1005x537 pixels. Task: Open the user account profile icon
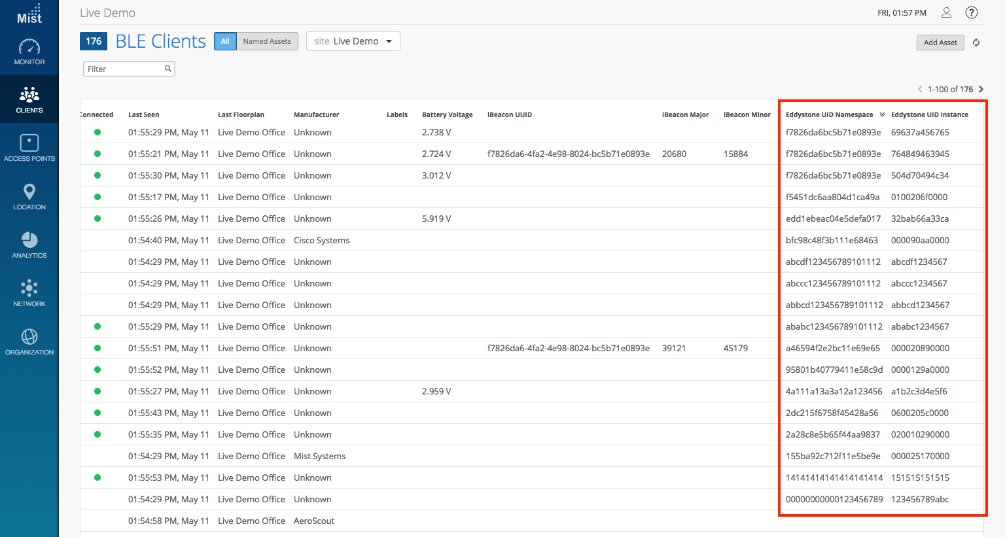[x=946, y=12]
